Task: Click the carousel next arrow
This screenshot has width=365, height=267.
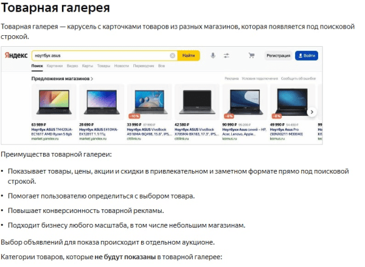Action: pos(312,112)
